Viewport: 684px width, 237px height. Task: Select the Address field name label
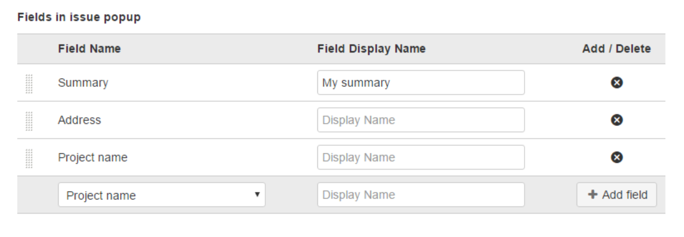[79, 120]
